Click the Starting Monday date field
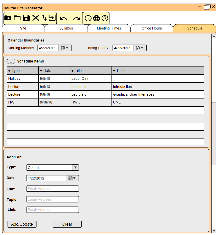 tap(48, 48)
